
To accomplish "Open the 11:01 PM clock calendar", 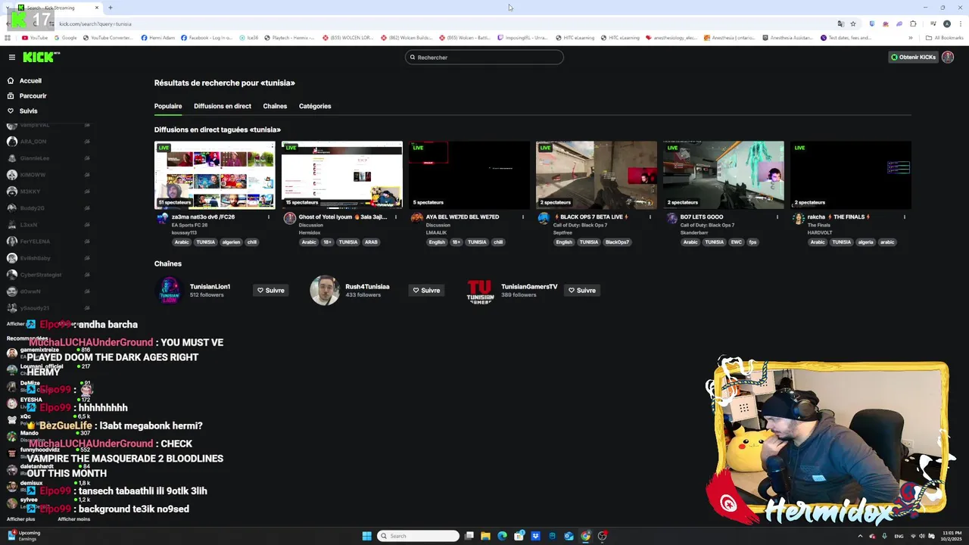I will 952,536.
